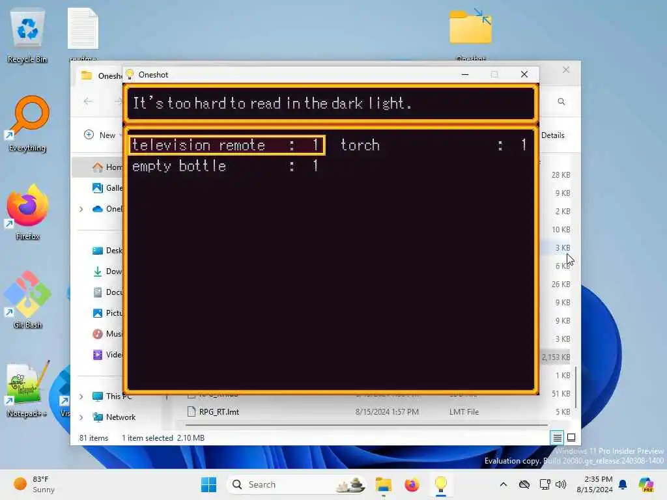Expand Network node in sidebar
Image resolution: width=667 pixels, height=500 pixels.
click(81, 417)
